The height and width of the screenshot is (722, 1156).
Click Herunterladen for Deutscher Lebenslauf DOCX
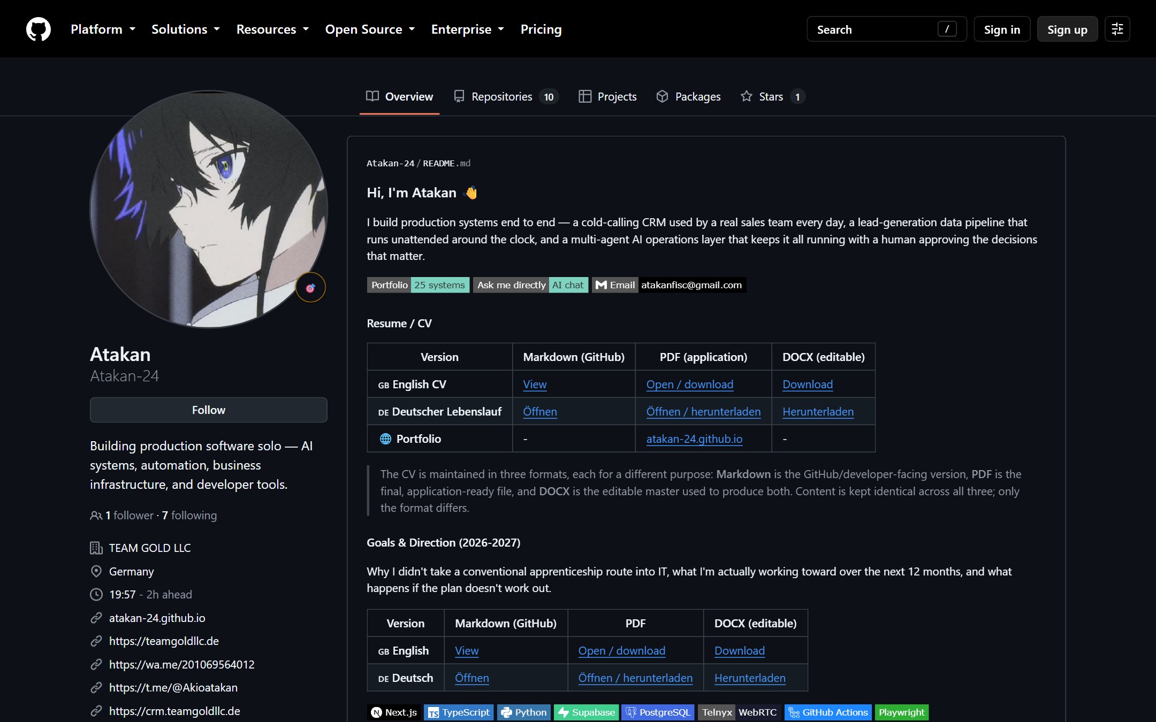(x=818, y=412)
